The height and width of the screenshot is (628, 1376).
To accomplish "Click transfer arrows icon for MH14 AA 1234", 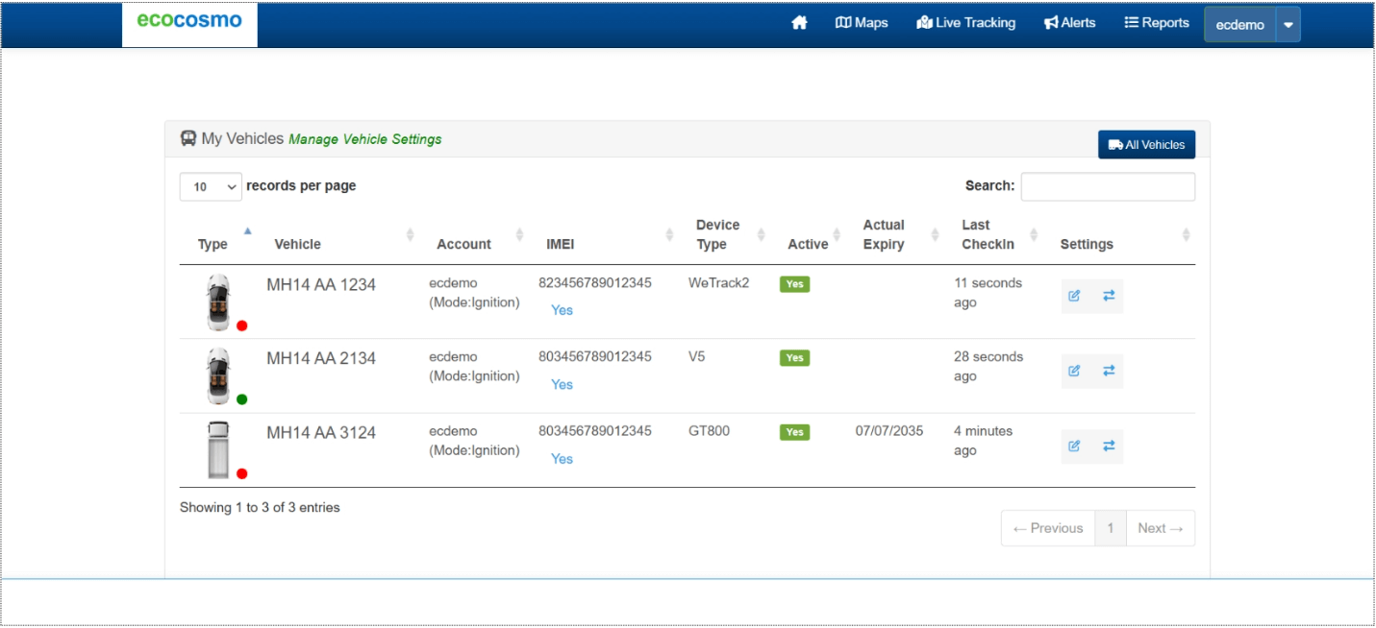I will click(x=1109, y=296).
